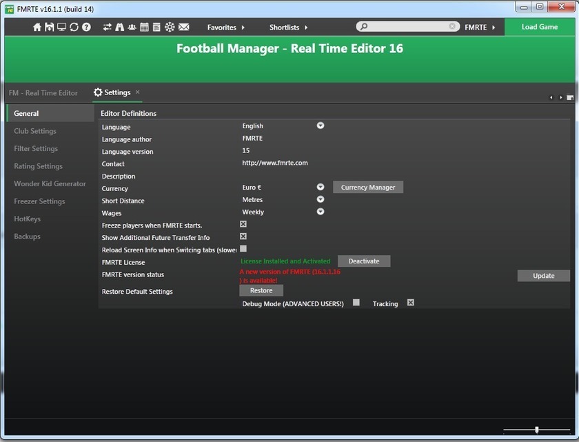Click the Settings gear icon on tab
Image resolution: width=579 pixels, height=442 pixels.
(98, 92)
